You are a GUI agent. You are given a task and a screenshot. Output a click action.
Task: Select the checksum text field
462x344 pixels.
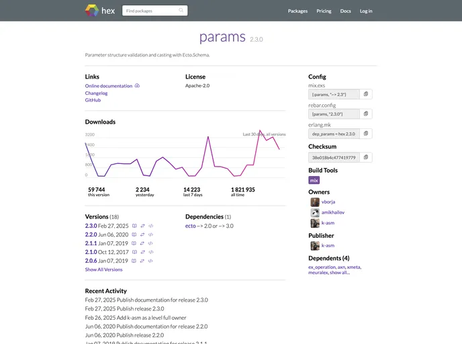(334, 158)
